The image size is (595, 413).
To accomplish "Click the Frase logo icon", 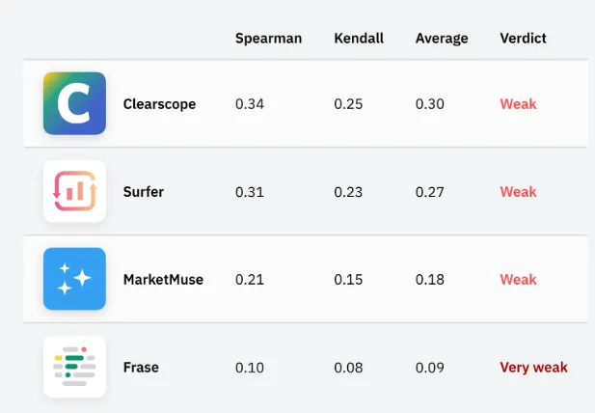I will [x=74, y=367].
